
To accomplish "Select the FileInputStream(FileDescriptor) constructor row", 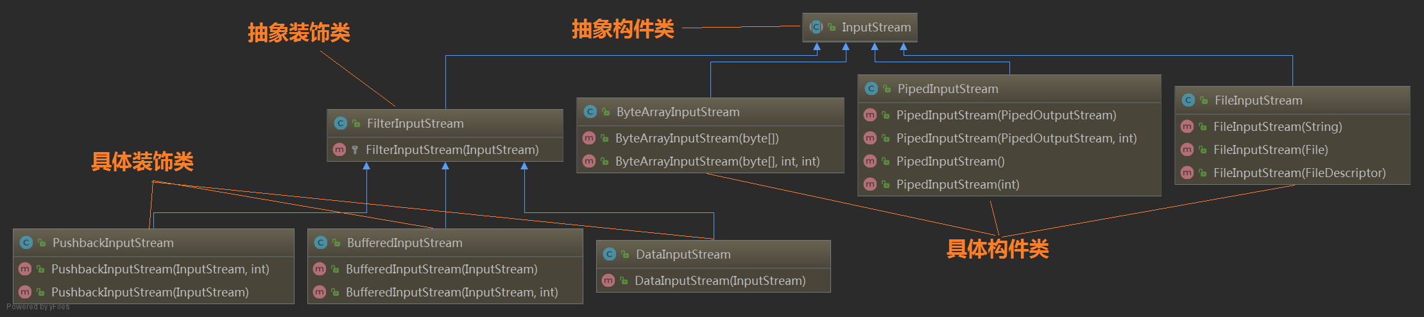I will 1292,173.
